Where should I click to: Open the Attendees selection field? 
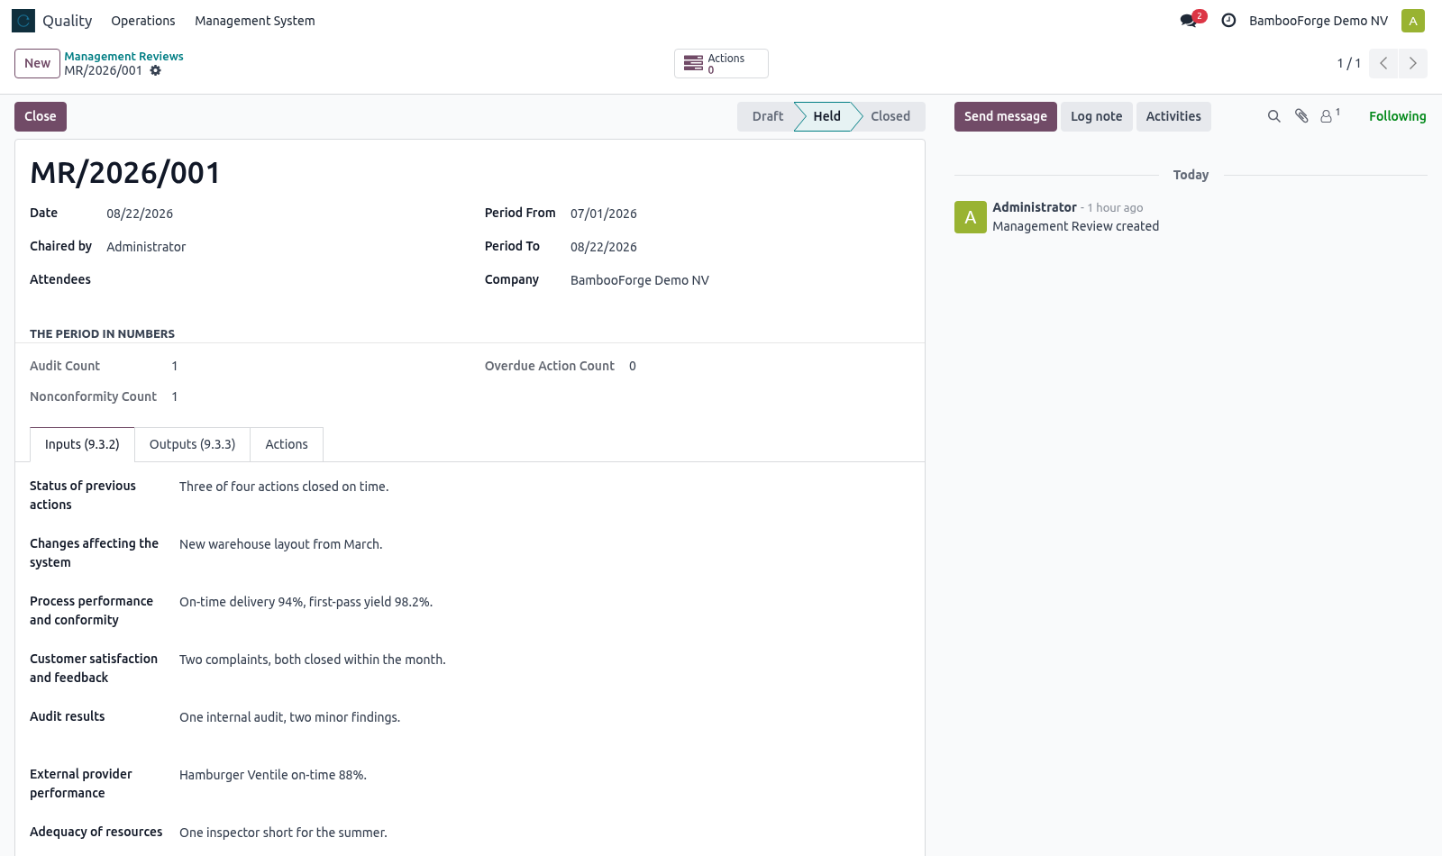[x=281, y=280]
